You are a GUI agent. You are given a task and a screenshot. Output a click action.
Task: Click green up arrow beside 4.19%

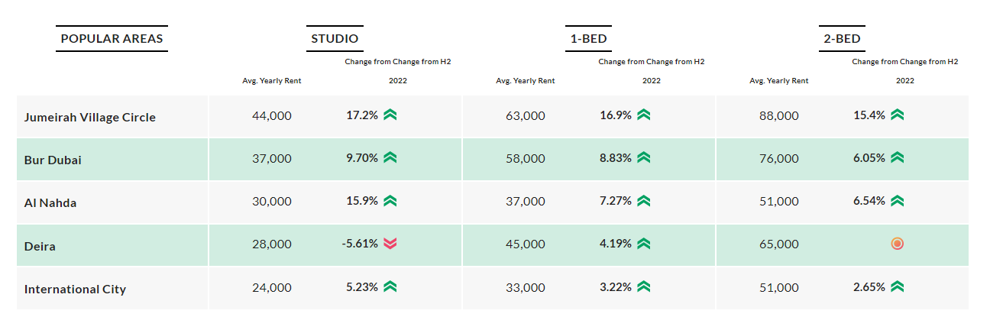(x=644, y=244)
